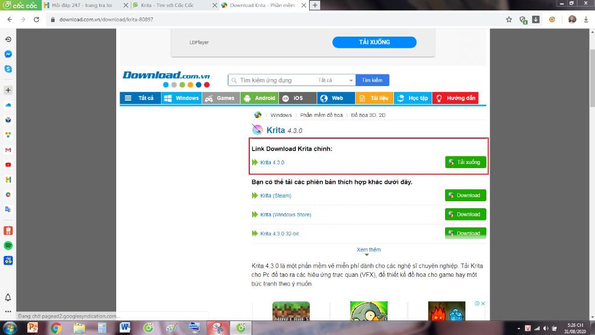Click the Minecraft ad thumbnail
The height and width of the screenshot is (335, 595).
coord(291,311)
